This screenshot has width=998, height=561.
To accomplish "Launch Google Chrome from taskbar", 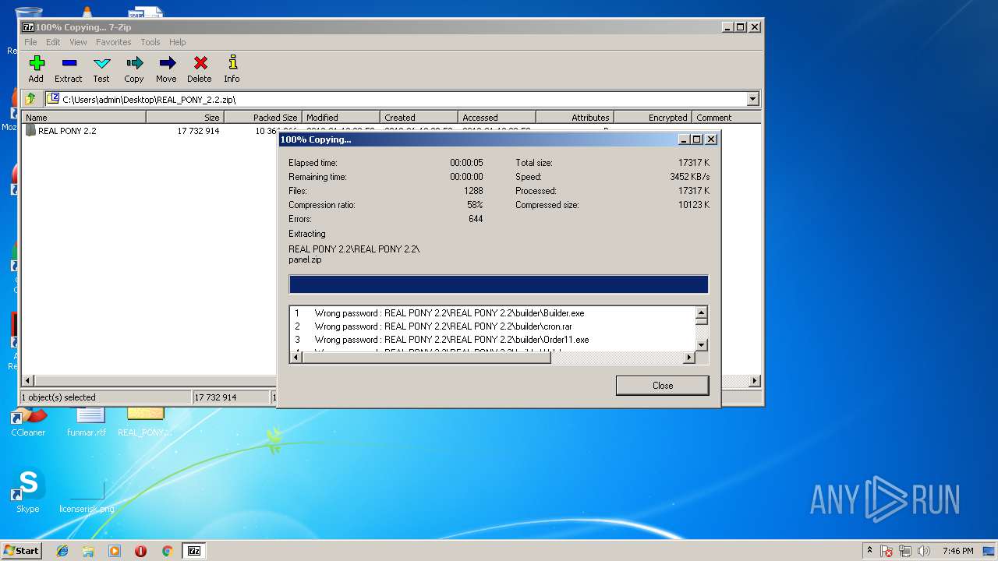I will [167, 551].
